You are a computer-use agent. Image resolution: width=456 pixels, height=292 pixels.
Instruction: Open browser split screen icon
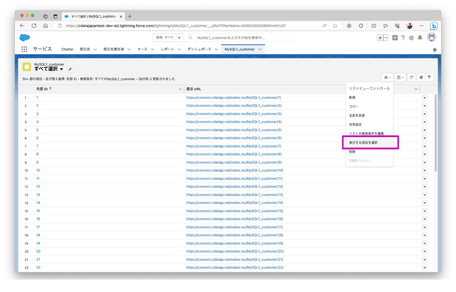(x=374, y=26)
